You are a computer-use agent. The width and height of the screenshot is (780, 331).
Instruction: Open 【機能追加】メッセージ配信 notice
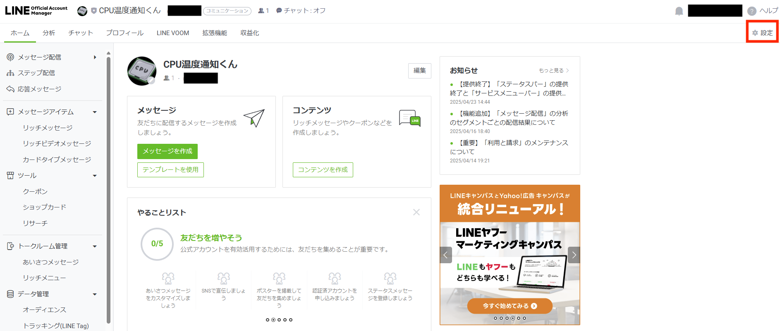[510, 118]
